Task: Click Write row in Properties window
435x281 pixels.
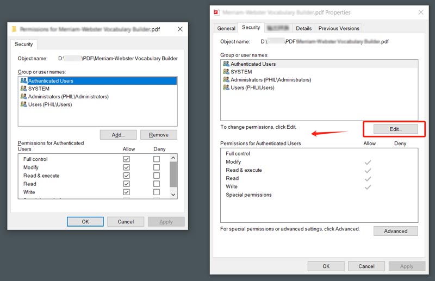Action: point(319,186)
